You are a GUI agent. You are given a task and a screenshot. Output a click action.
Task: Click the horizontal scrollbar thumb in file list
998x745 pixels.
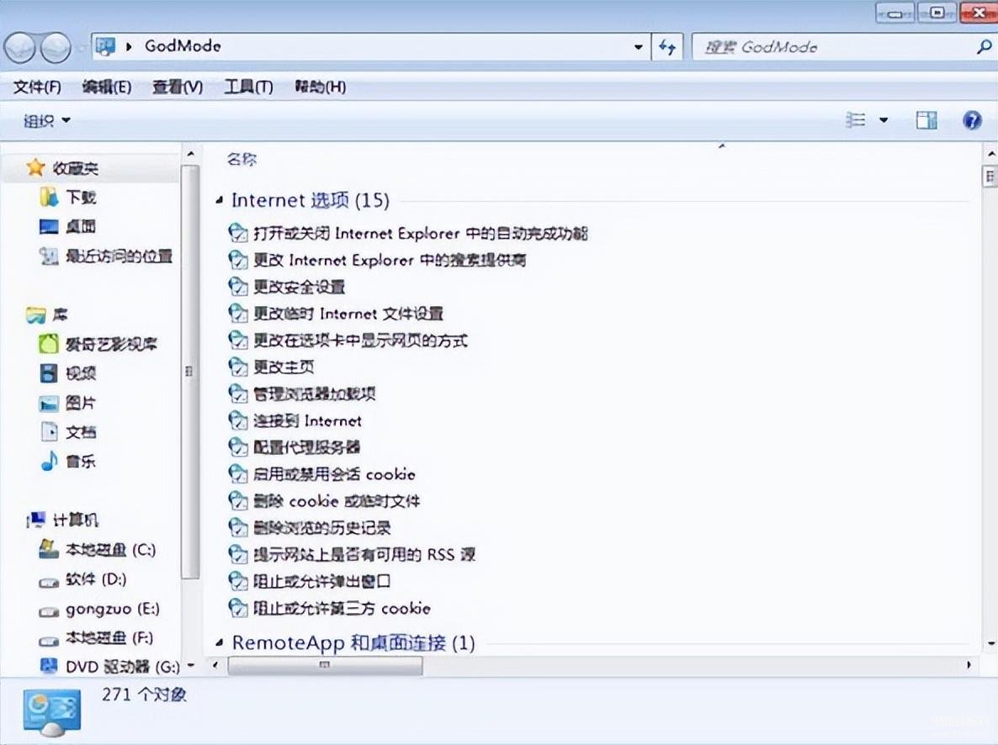[x=325, y=665]
